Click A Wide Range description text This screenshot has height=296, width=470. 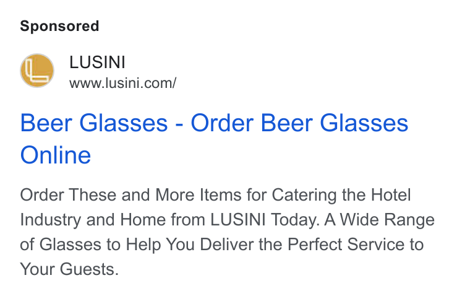click(380, 220)
